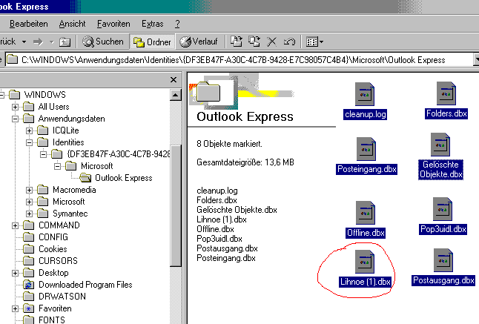Select the Cookies folder
The image size is (479, 324).
53,249
